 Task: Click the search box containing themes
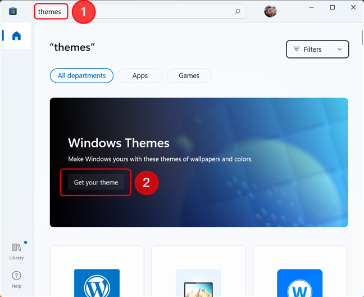click(140, 11)
